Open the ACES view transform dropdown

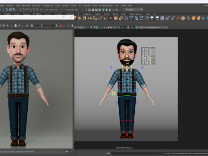pos(153,27)
